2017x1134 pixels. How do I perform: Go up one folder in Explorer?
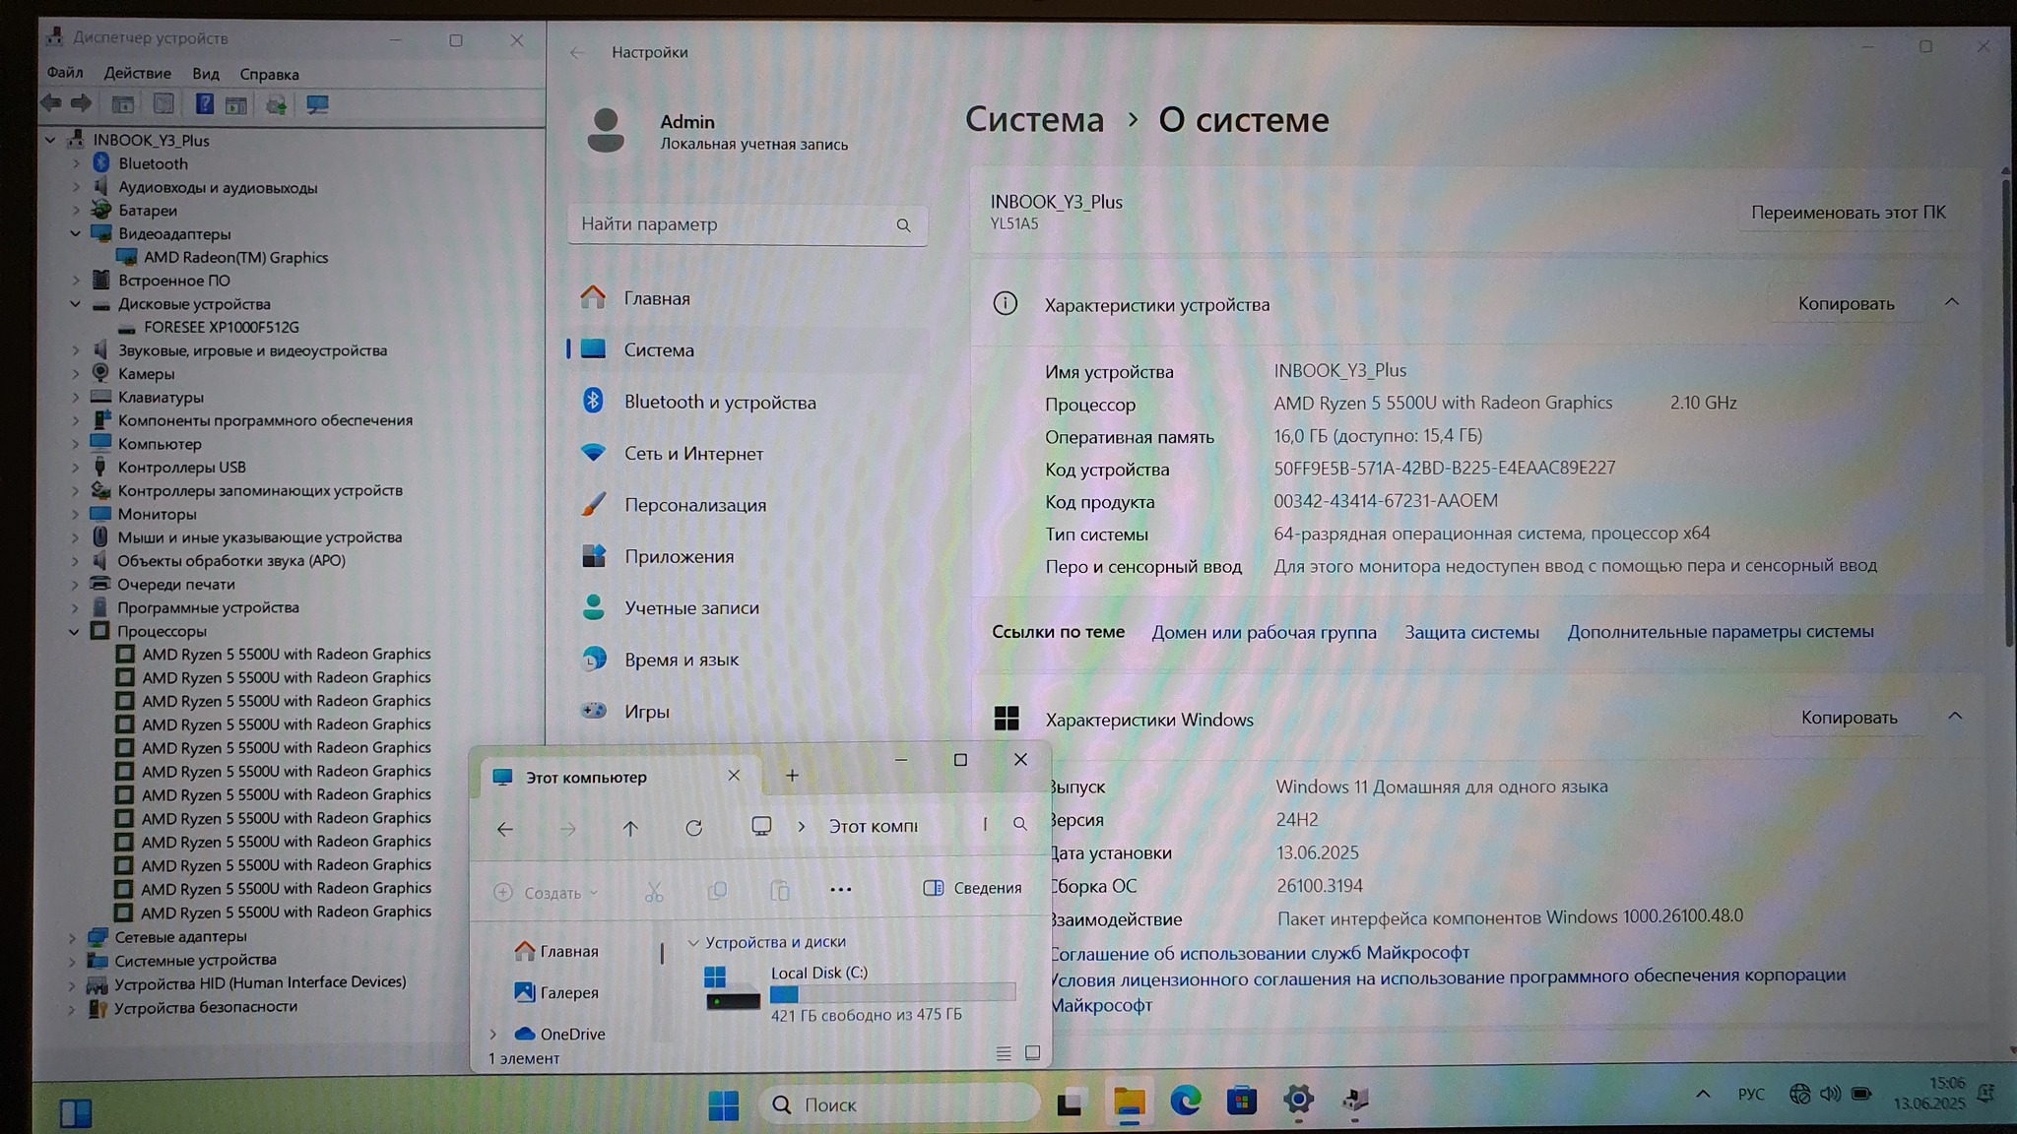click(630, 828)
